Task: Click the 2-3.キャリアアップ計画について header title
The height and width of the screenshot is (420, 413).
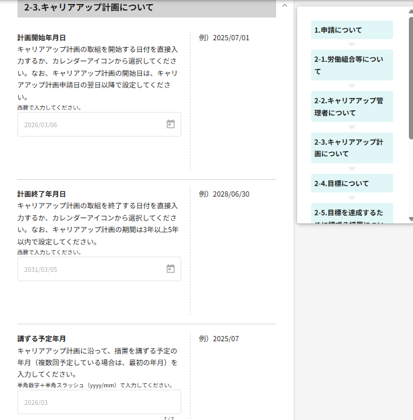Action: (x=89, y=8)
